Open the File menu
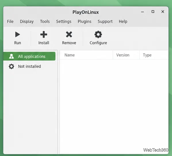 click(10, 21)
